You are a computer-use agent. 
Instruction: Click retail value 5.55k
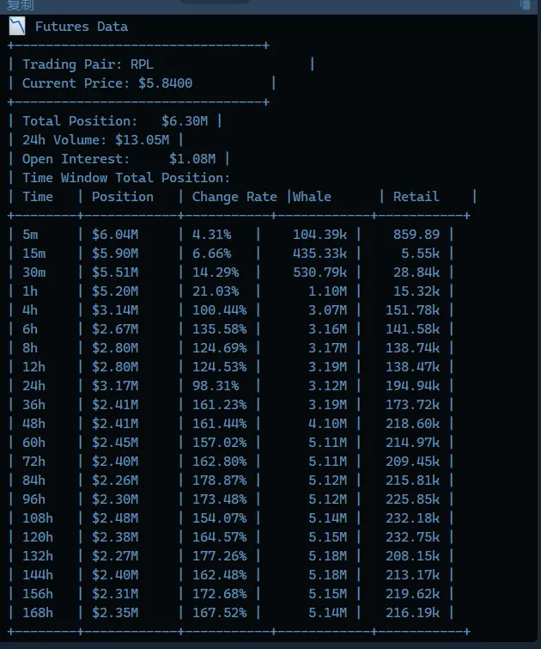coord(420,254)
